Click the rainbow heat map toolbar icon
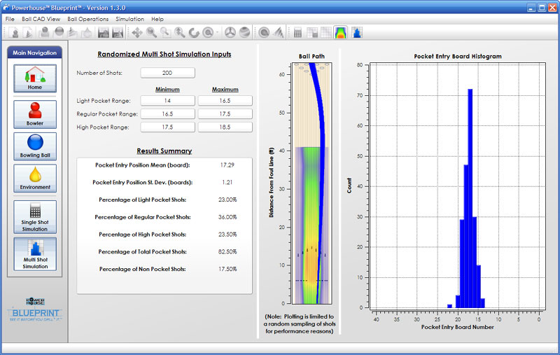 [341, 33]
